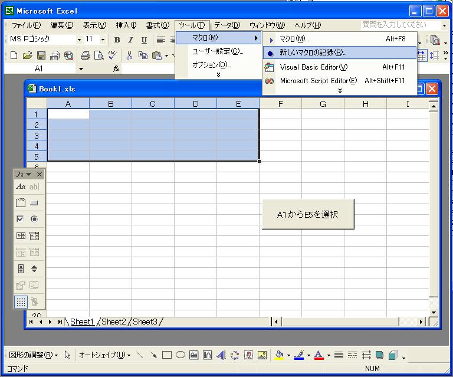The width and height of the screenshot is (453, 377).
Task: Expand the Macro submenu chevron for more items
Action: coord(340,91)
